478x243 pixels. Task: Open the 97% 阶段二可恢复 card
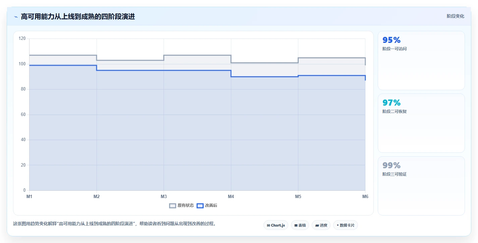pos(421,123)
